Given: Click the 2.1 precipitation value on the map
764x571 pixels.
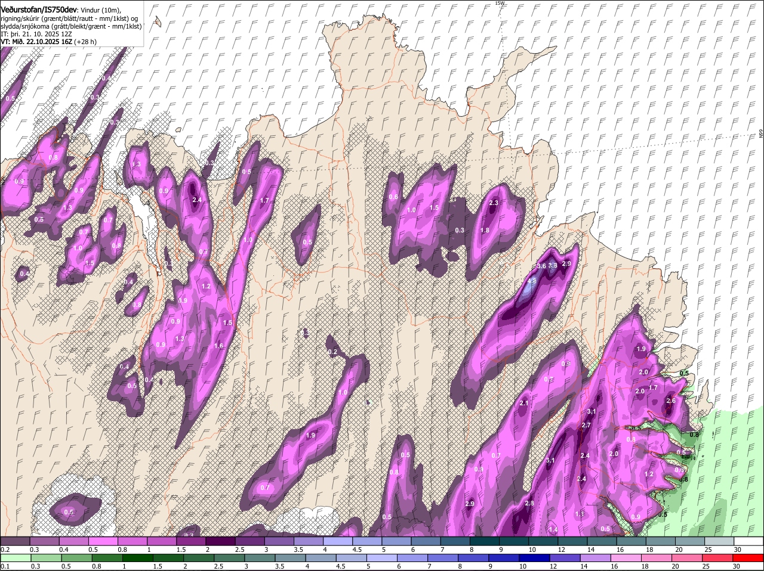Looking at the screenshot, I should 524,403.
